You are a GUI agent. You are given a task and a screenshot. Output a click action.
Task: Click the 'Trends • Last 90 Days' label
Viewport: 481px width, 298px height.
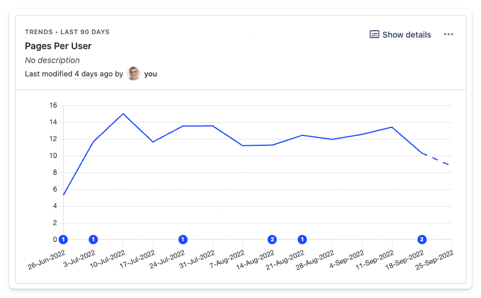pos(67,32)
